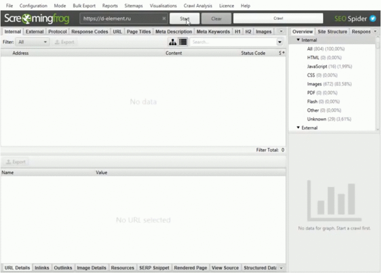Click the Search input field
381x273 pixels.
pyautogui.click(x=232, y=42)
